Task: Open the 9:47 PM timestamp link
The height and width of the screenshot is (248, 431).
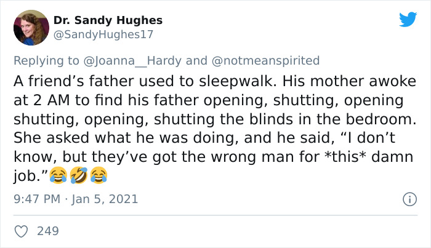Action: pyautogui.click(x=37, y=199)
